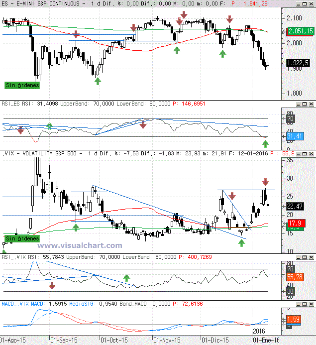Click the 'Sin órdenes' label in VIX chart
316x345 pixels.
pos(22,238)
